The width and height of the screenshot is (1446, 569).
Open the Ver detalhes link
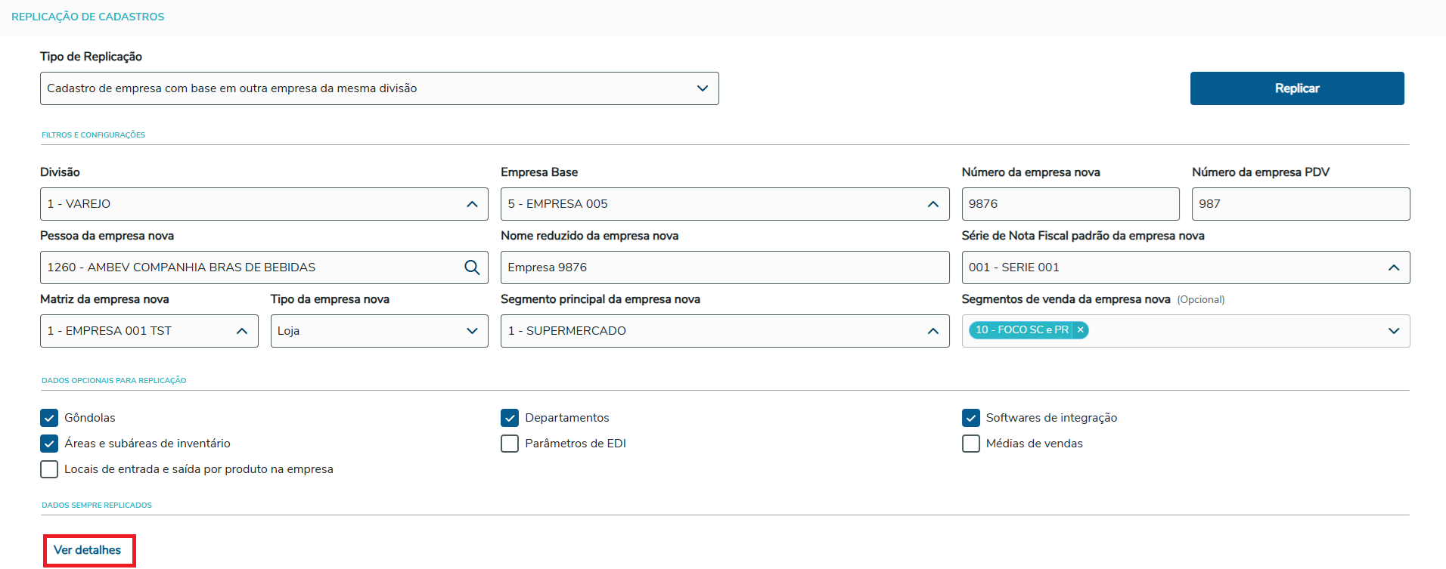pos(88,550)
